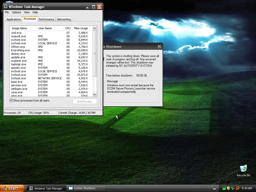256x192 pixels.
Task: Click the DCOM Server message text
Action: 131,88
